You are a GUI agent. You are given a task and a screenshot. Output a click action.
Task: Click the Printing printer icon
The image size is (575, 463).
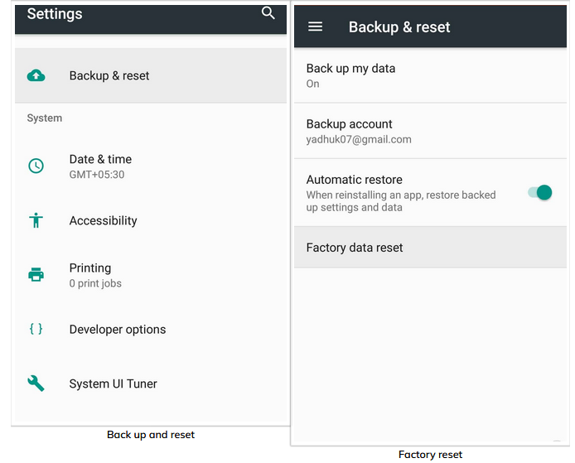(x=36, y=274)
